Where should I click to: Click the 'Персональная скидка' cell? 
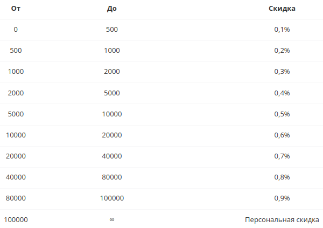[x=282, y=220]
